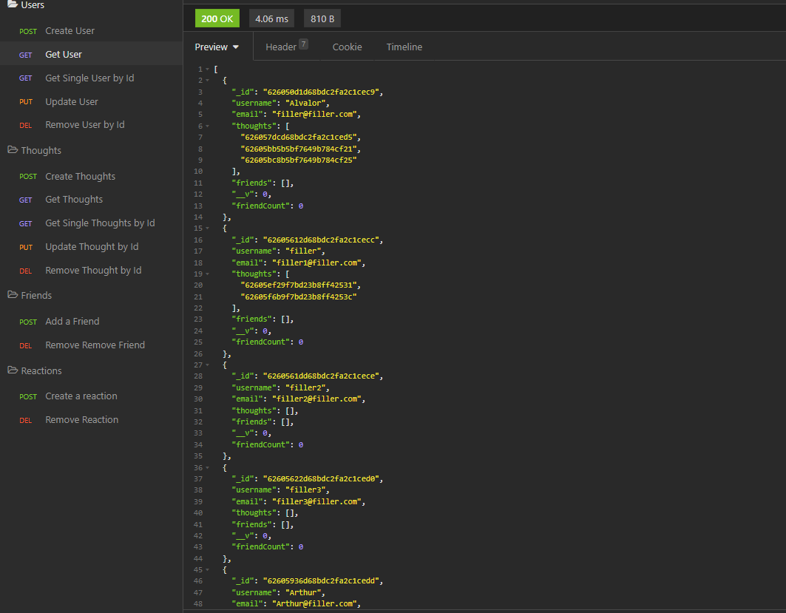The image size is (786, 613).
Task: Open the Add a Friend request
Action: pos(91,321)
